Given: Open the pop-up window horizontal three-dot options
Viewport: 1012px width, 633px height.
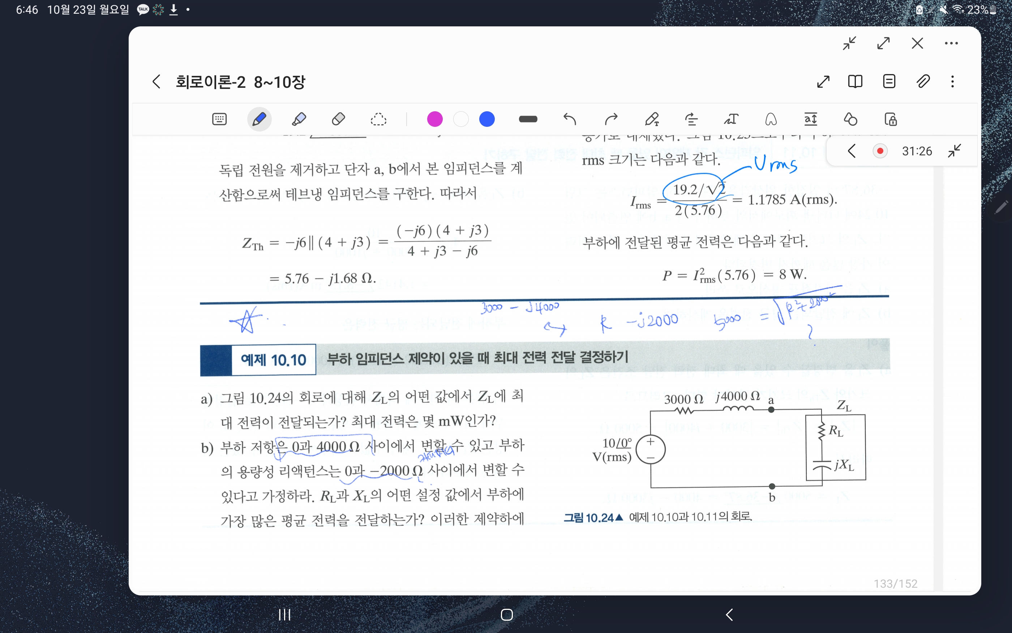Looking at the screenshot, I should [951, 43].
